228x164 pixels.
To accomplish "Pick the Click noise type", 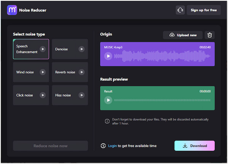I will [31, 95].
